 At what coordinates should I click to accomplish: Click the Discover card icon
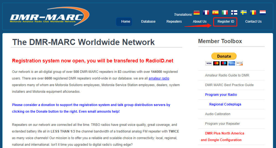[239, 63]
